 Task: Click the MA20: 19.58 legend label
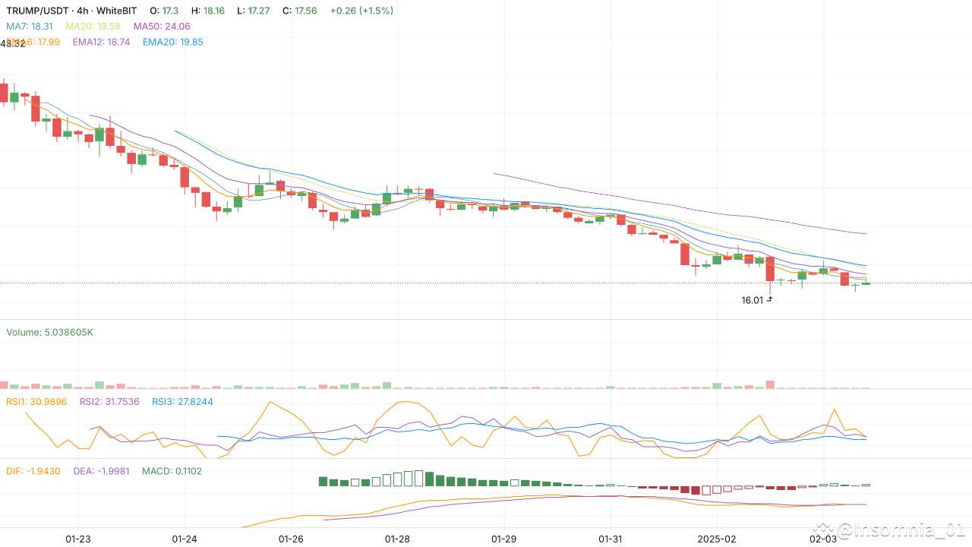tap(93, 27)
